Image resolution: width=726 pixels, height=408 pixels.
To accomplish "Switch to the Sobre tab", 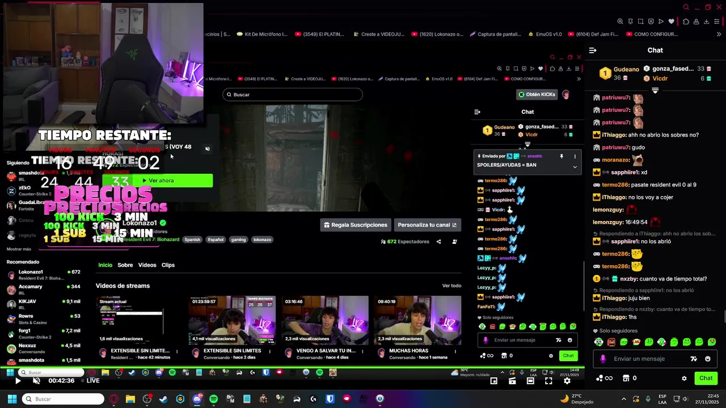I will (x=125, y=265).
